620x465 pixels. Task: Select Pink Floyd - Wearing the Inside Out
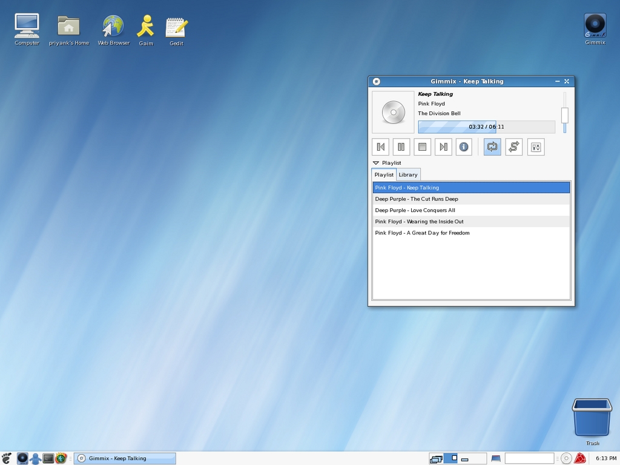(471, 222)
